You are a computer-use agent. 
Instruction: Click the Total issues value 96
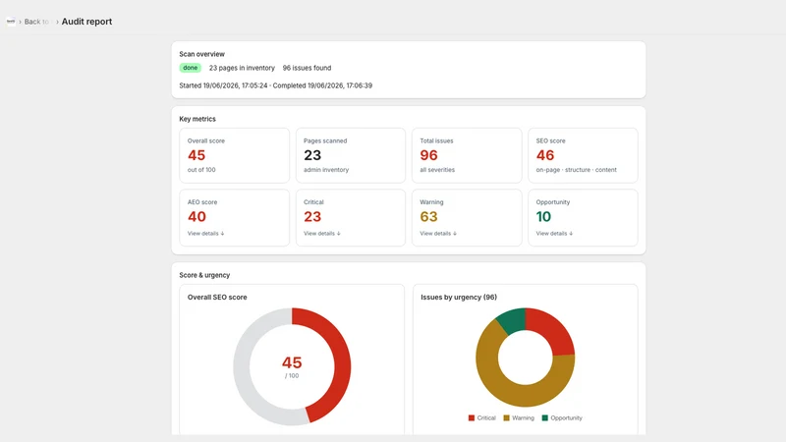428,155
